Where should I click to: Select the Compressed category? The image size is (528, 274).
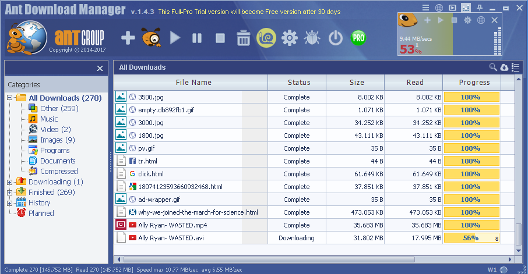(x=59, y=171)
